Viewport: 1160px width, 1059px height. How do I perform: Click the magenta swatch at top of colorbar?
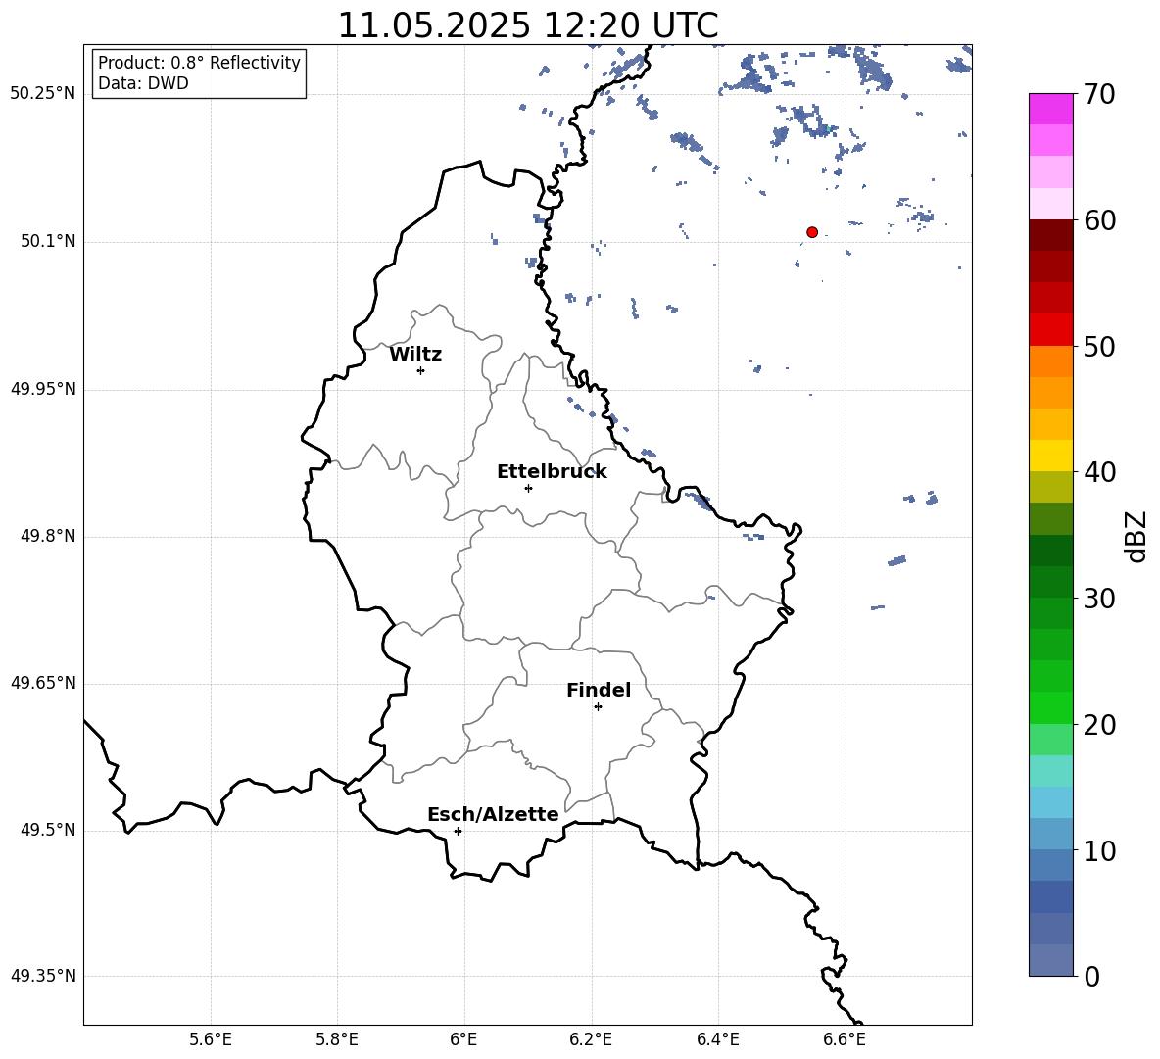[x=1050, y=109]
